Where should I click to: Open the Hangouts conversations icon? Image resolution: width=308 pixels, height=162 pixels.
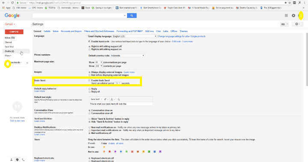[x=17, y=159]
